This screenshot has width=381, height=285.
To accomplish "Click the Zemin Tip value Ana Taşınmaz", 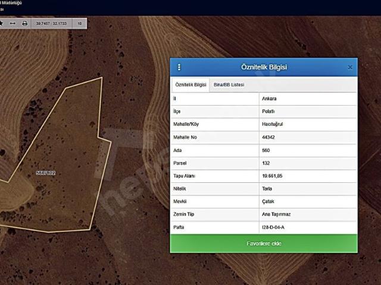I will pos(276,214).
